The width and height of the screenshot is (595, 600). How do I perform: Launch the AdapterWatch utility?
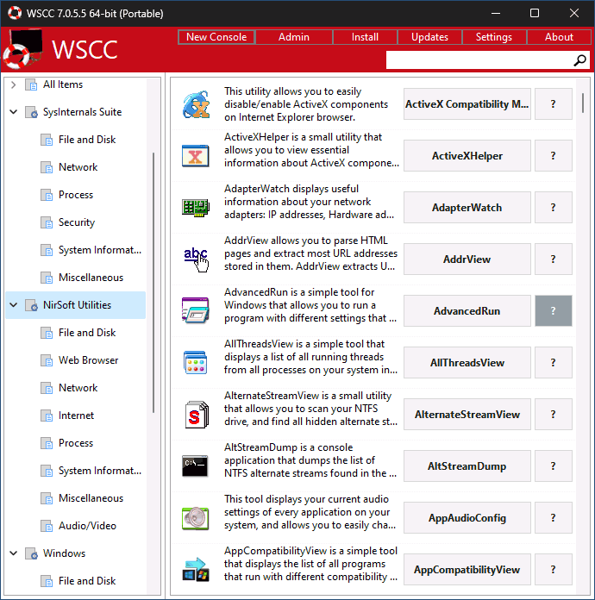pos(467,208)
